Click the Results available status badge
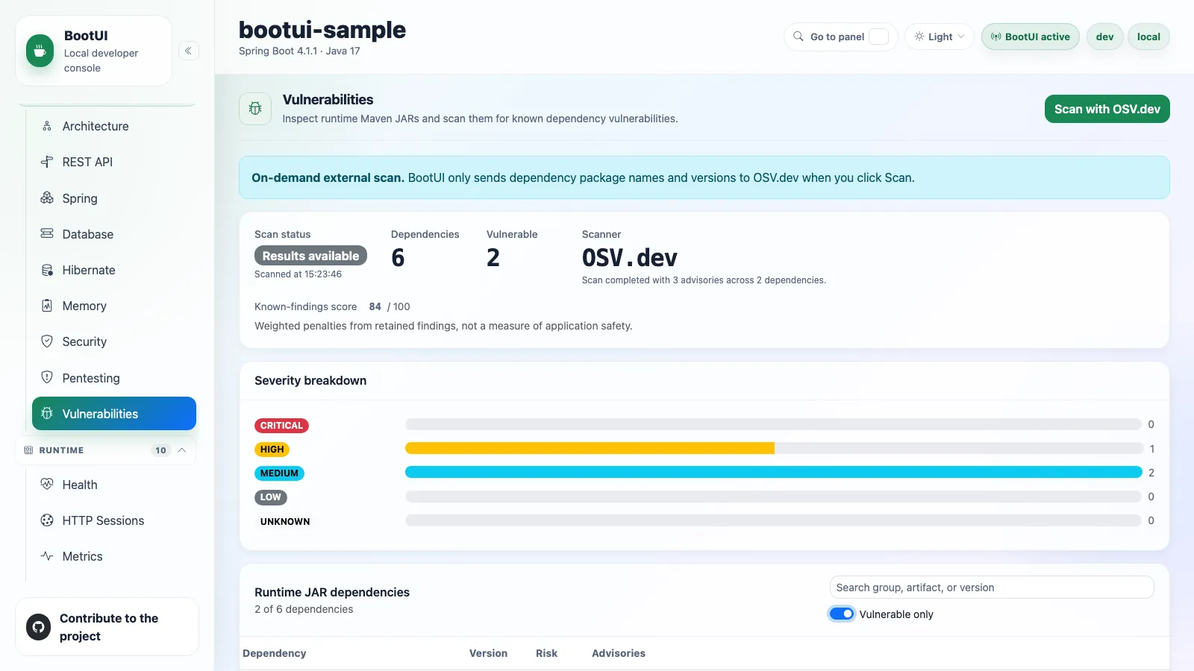Image resolution: width=1194 pixels, height=671 pixels. click(x=310, y=256)
